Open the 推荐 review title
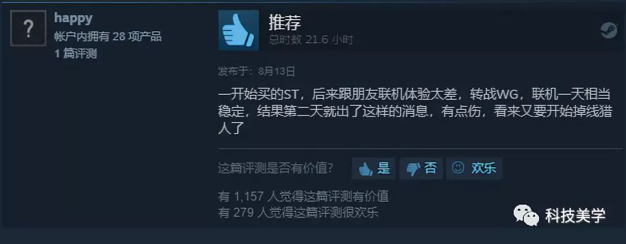626x244 pixels. pos(285,23)
